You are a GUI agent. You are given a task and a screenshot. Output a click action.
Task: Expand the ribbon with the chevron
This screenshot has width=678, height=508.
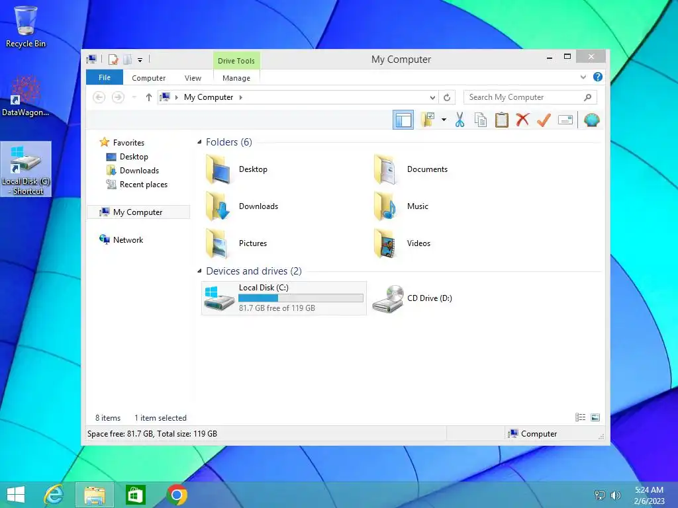pos(583,77)
